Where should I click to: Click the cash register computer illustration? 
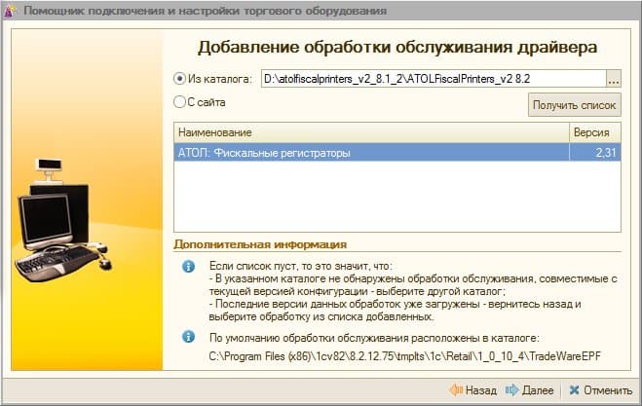(63, 221)
